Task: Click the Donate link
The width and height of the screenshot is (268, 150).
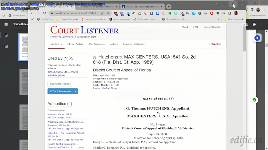Action: pyautogui.click(x=215, y=44)
